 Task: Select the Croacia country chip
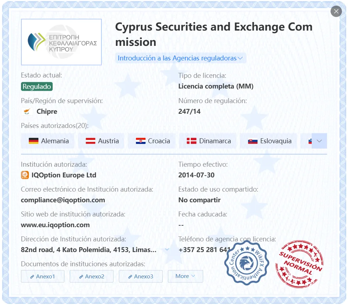[152, 141]
